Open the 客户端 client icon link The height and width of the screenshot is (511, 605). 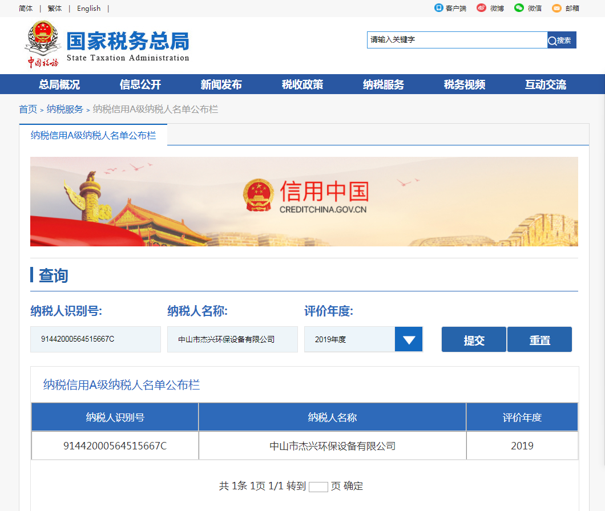450,8
